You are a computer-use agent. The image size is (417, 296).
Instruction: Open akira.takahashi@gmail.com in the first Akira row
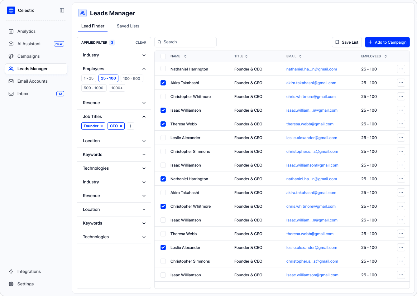point(311,83)
